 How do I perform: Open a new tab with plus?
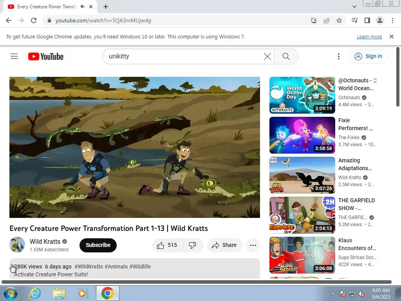(x=106, y=7)
